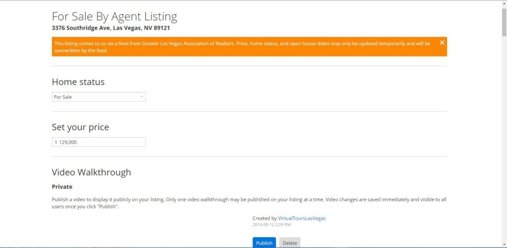
Task: Open the VirtualToursLasVegas creator link
Action: [x=302, y=218]
